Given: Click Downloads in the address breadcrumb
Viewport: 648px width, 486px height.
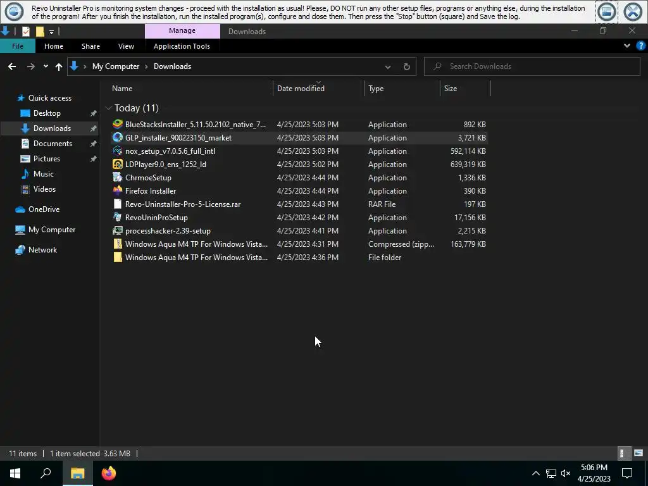Looking at the screenshot, I should coord(172,66).
